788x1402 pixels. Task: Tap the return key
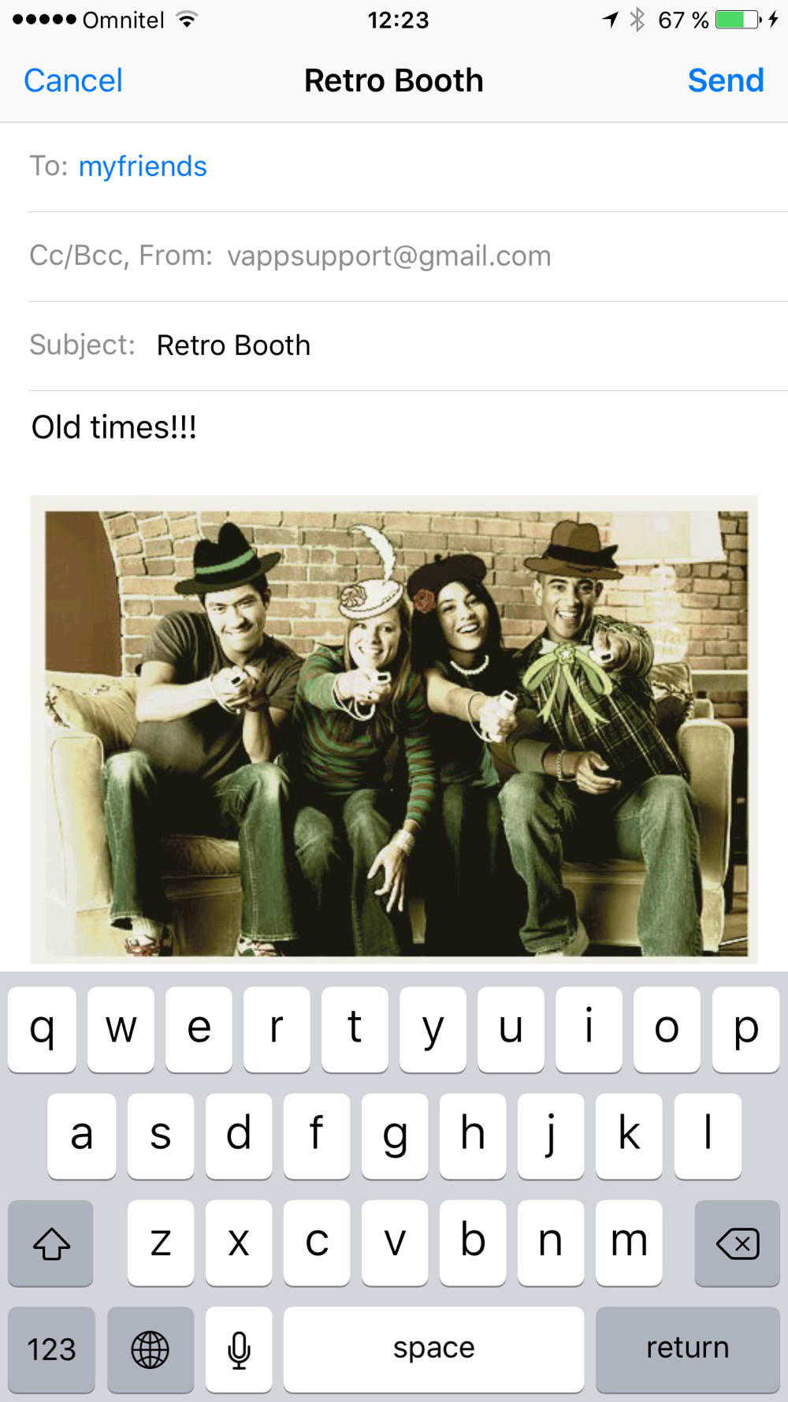click(x=687, y=1349)
